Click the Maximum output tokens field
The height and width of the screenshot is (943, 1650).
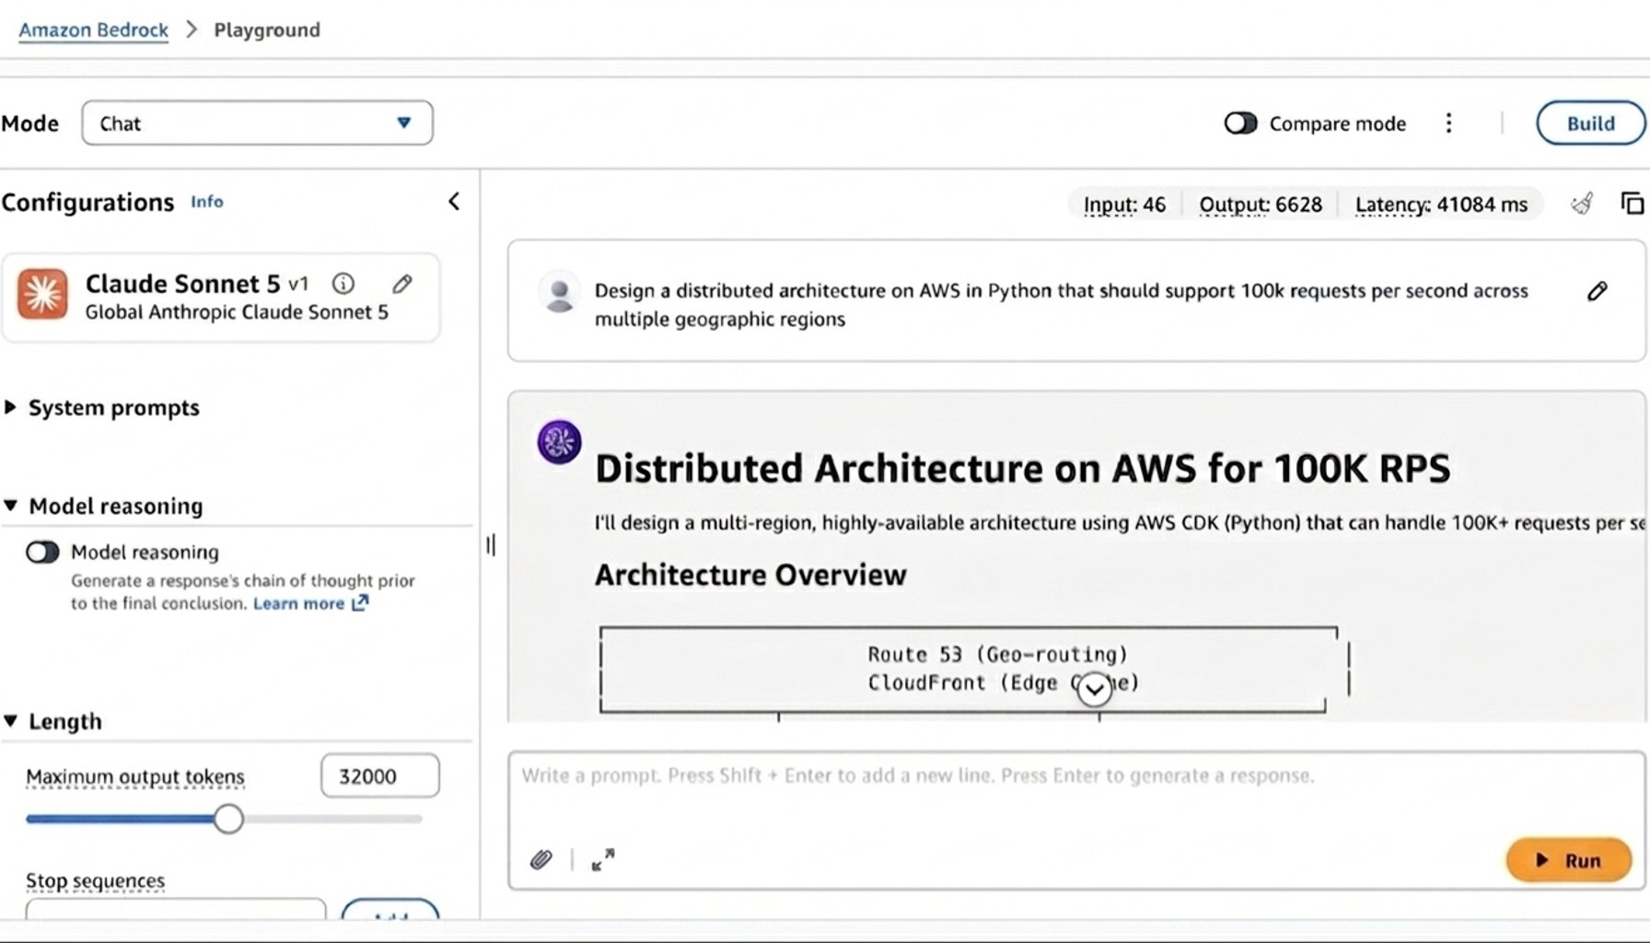[380, 775]
